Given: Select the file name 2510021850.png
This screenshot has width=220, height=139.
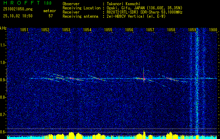Looking at the screenshot, I should point(18,9).
